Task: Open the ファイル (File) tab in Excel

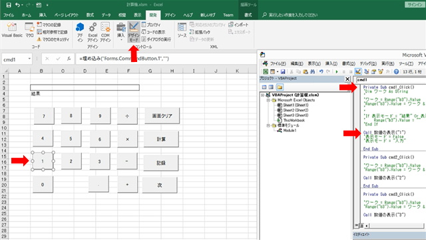Action: (x=9, y=15)
